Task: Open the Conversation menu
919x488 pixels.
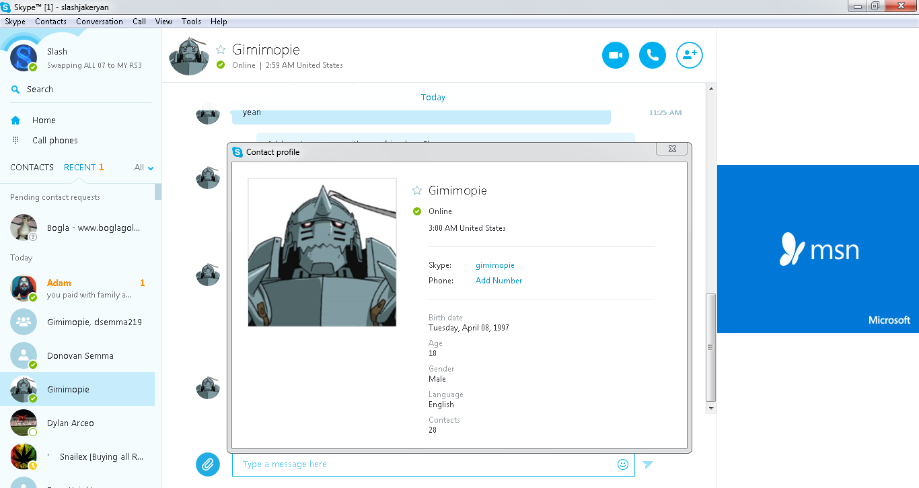Action: point(100,22)
